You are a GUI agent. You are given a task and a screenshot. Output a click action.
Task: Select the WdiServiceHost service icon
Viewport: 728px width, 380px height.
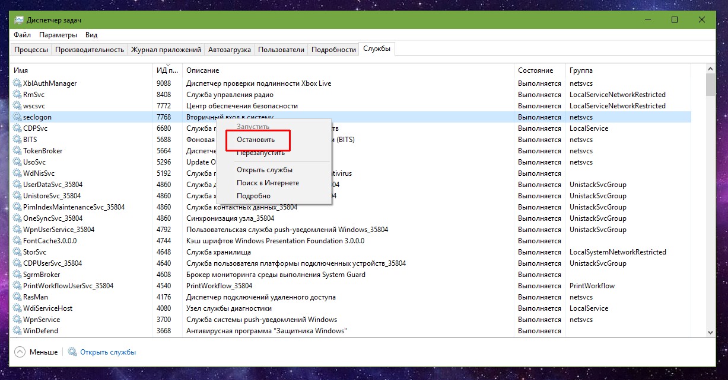coord(17,308)
